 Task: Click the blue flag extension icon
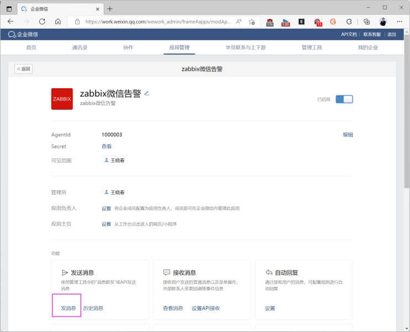[286, 23]
